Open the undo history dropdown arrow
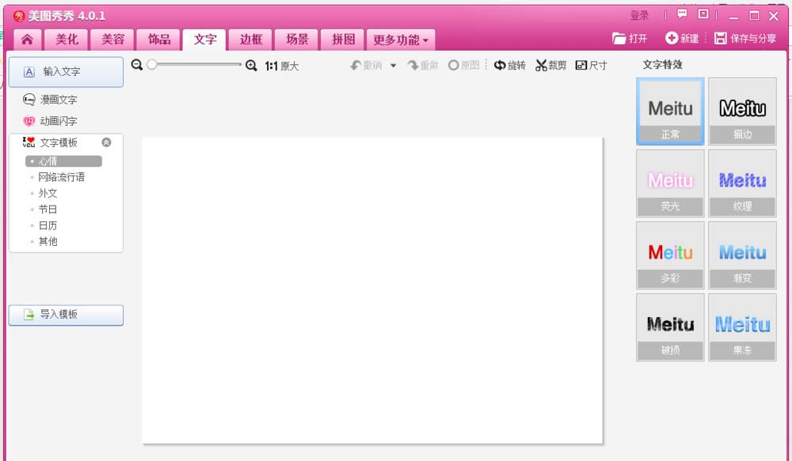This screenshot has width=792, height=461. pyautogui.click(x=393, y=66)
